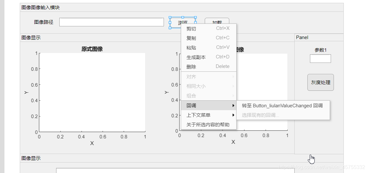Click the 参数1 input box

(x=320, y=59)
